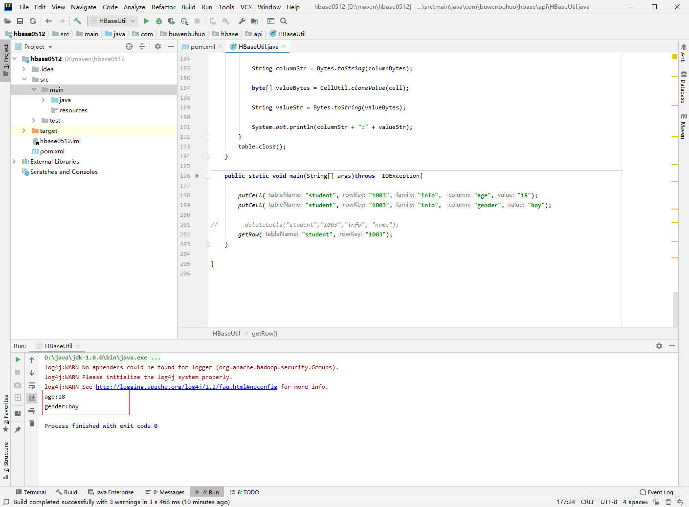
Task: Open the Navigate menu
Action: (x=84, y=7)
